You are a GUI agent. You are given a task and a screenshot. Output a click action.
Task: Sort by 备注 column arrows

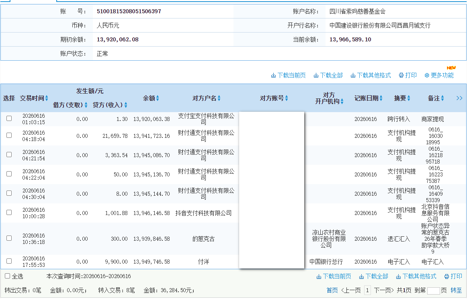(x=442, y=98)
